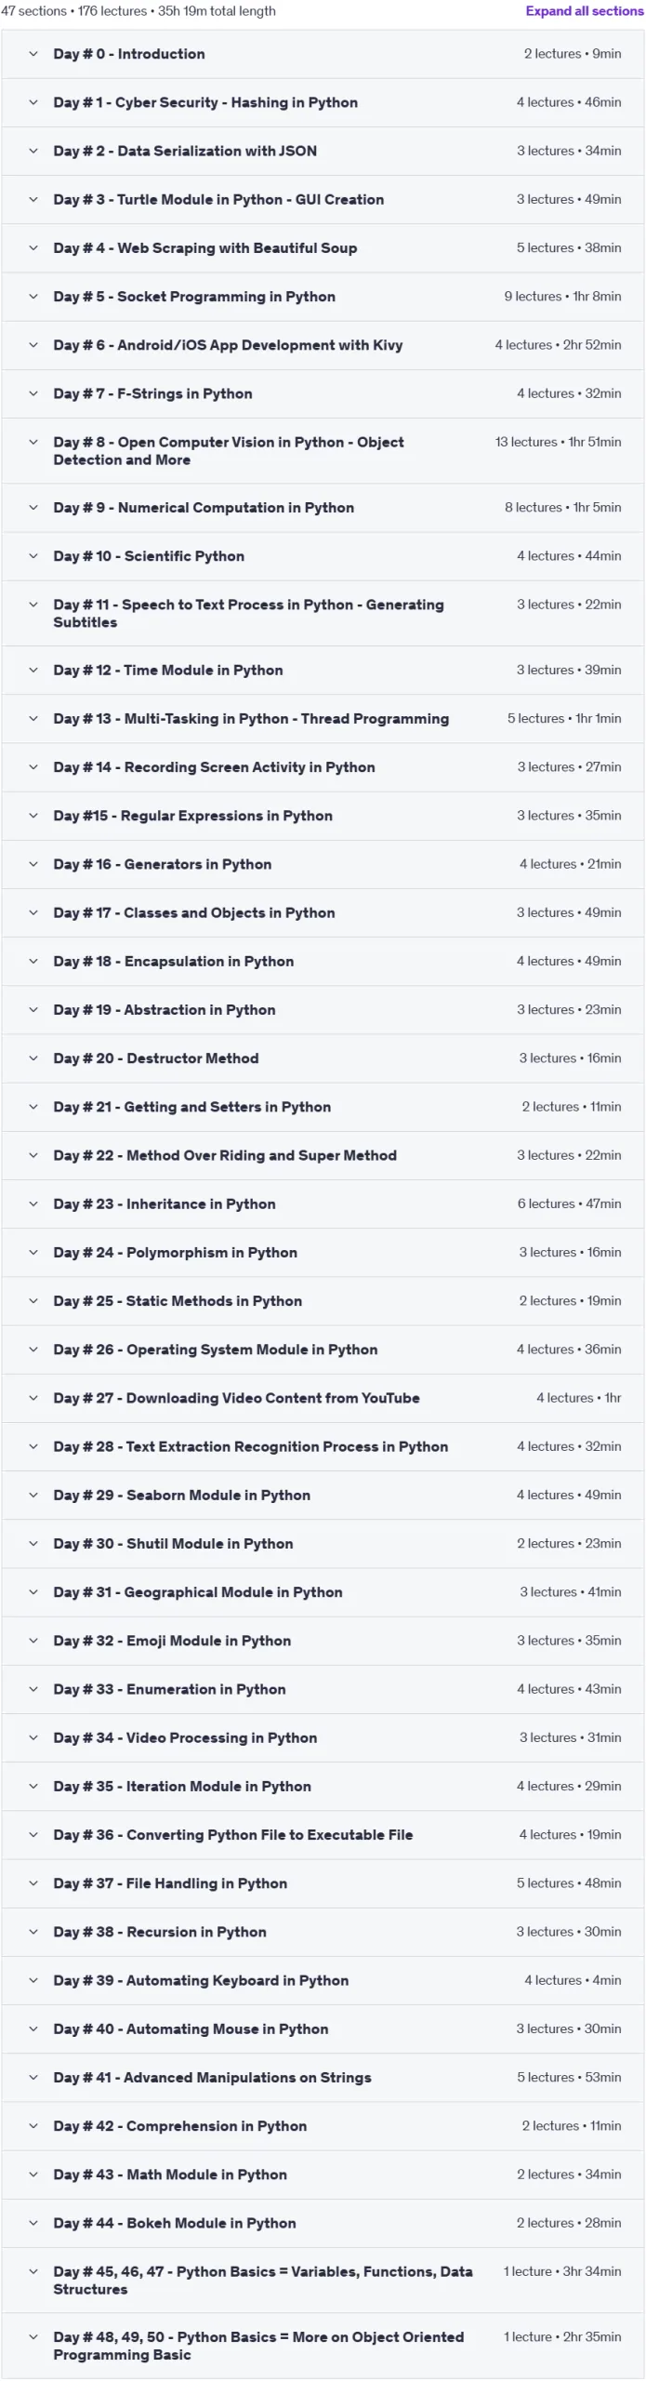
Task: Expand chevron for Day # 44 Bokeh Module
Action: [x=33, y=2223]
